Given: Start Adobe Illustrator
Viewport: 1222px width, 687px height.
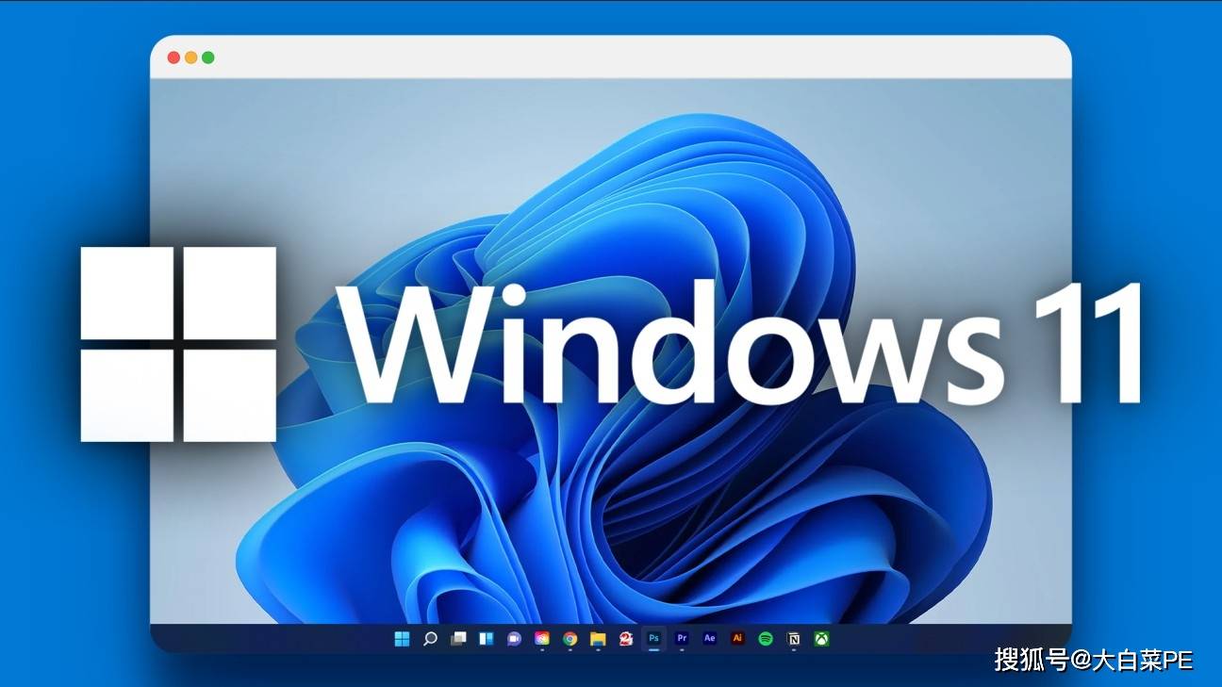Looking at the screenshot, I should pyautogui.click(x=736, y=639).
